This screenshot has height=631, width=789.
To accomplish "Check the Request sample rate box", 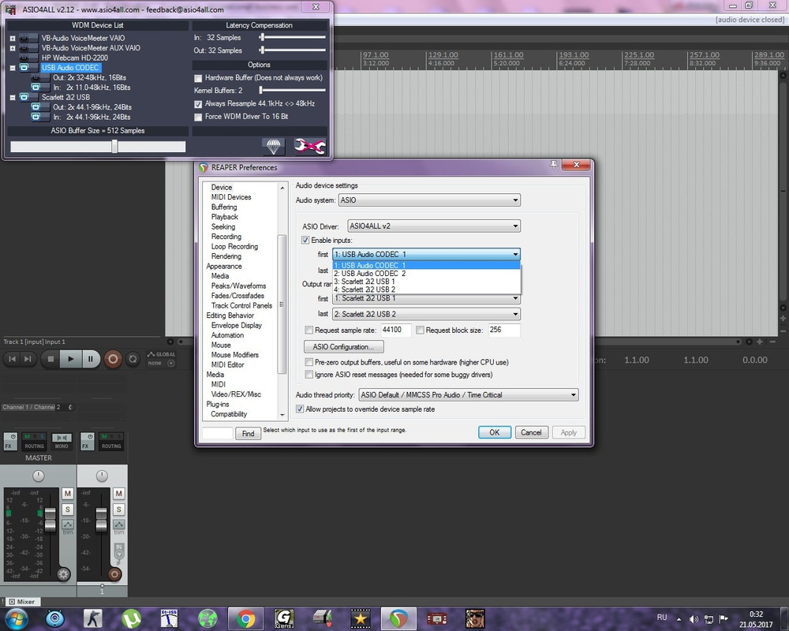I will point(309,330).
